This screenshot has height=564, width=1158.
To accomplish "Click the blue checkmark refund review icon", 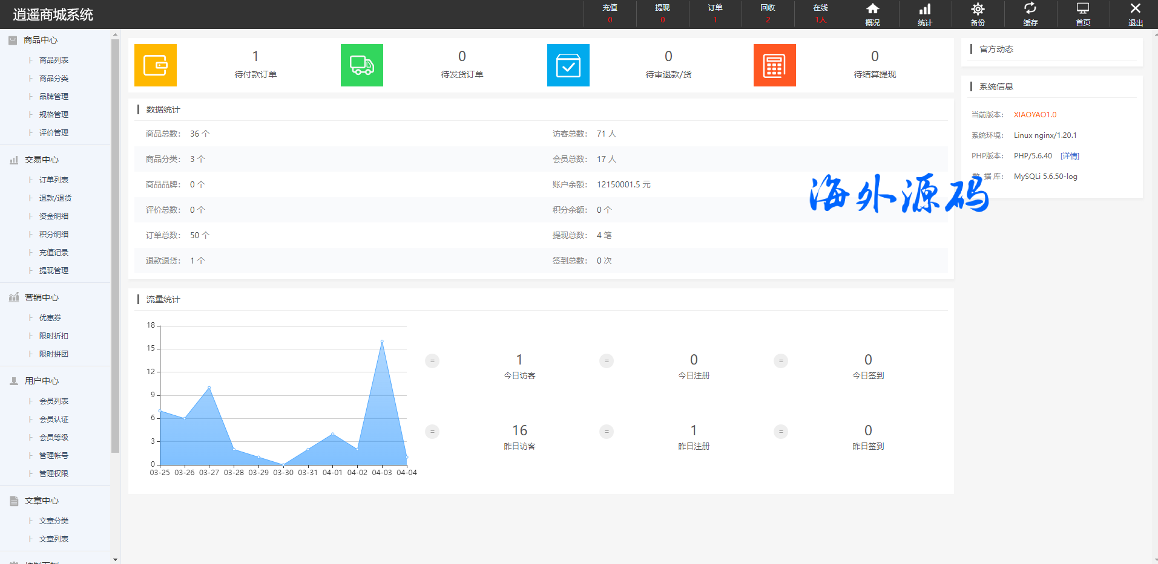I will [568, 65].
